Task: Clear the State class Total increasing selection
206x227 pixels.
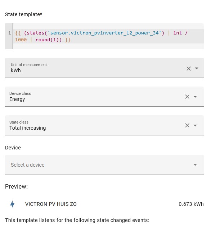Action: [187, 125]
